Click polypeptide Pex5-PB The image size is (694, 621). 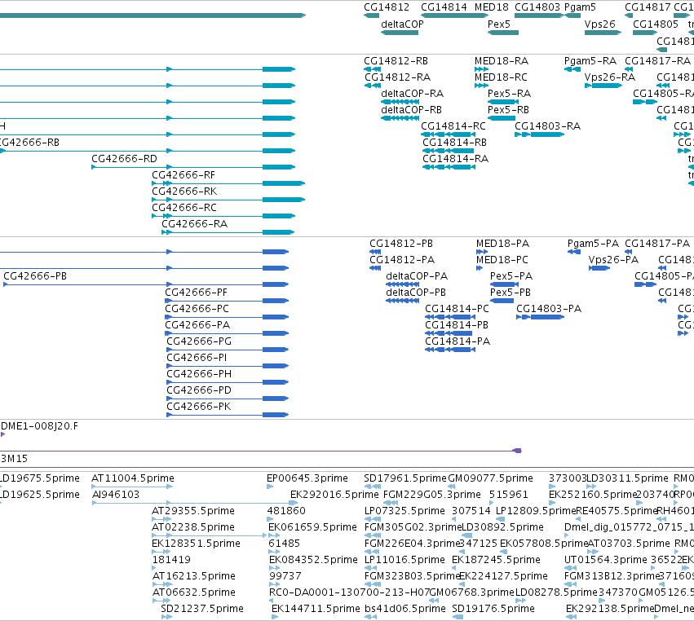pyautogui.click(x=510, y=293)
